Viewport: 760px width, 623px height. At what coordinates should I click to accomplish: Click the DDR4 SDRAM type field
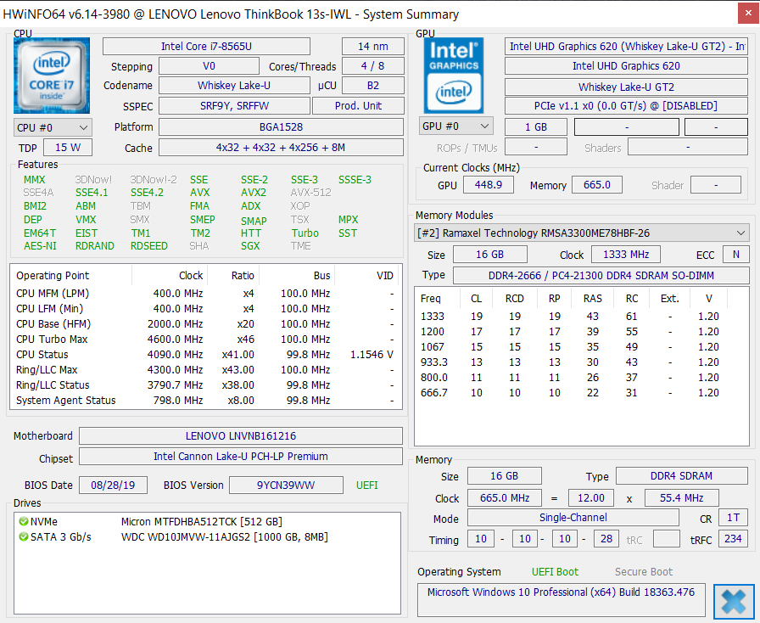tap(681, 476)
